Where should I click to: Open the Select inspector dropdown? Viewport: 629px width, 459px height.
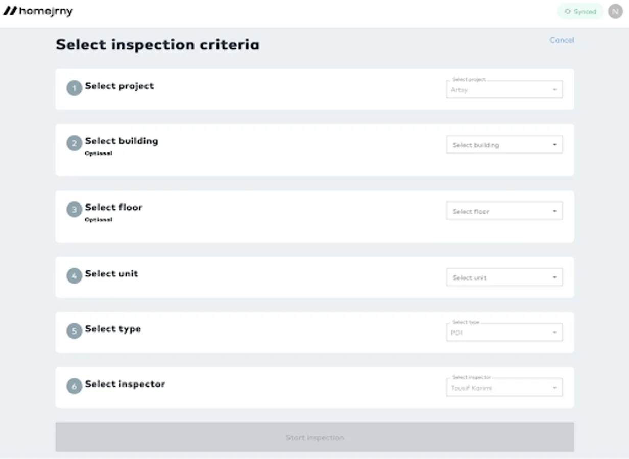pyautogui.click(x=504, y=388)
